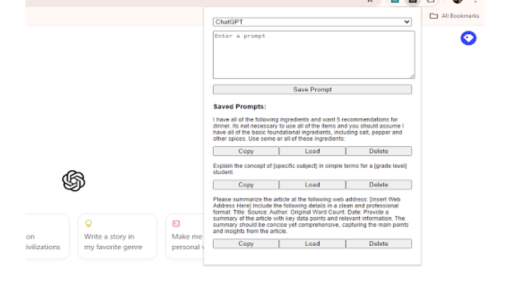Select the Write a story suggestion card

[x=117, y=237]
